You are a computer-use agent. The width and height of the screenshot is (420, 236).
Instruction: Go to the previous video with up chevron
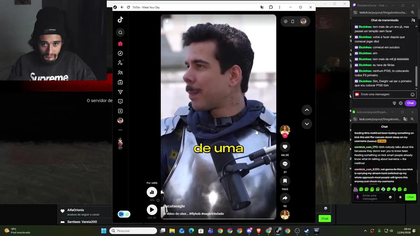tap(307, 110)
